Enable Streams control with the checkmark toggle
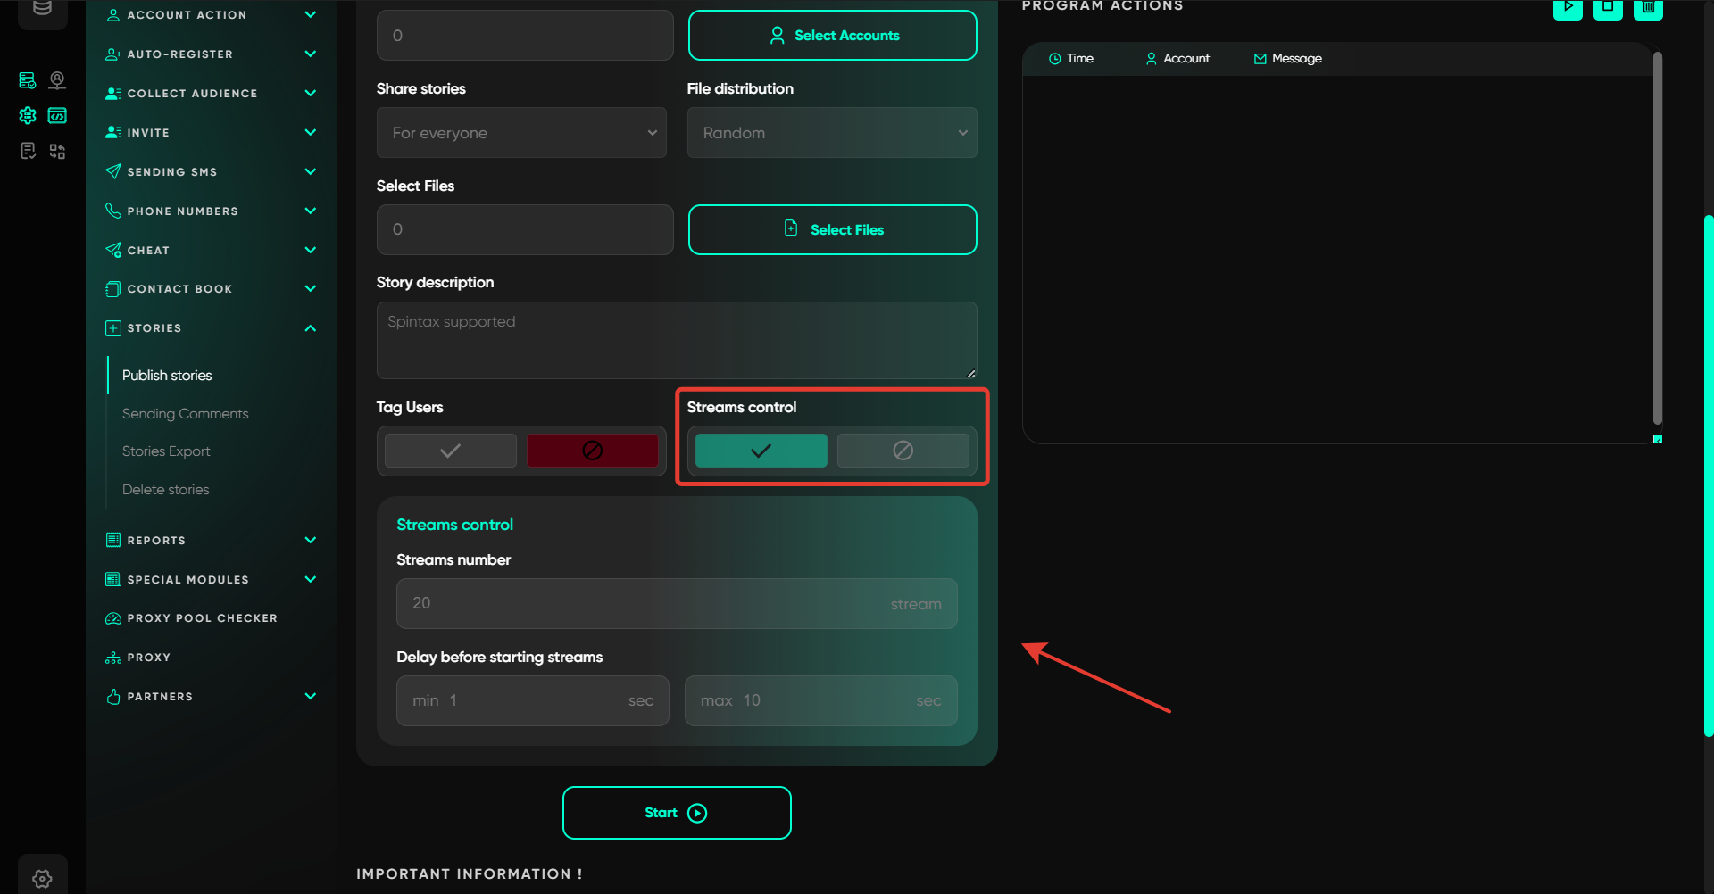Image resolution: width=1714 pixels, height=894 pixels. coord(761,451)
